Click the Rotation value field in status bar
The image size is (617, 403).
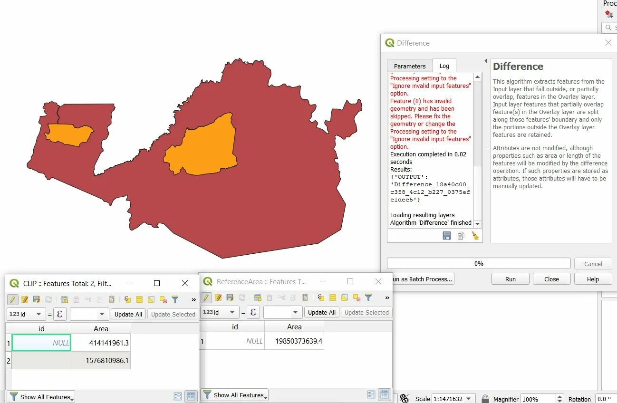pyautogui.click(x=605, y=399)
